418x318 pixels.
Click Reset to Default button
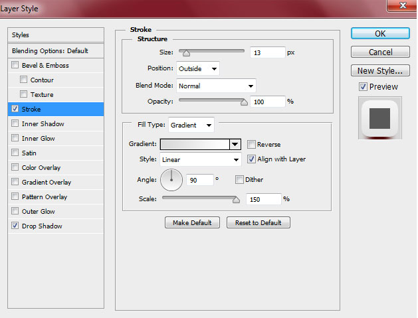pos(259,222)
